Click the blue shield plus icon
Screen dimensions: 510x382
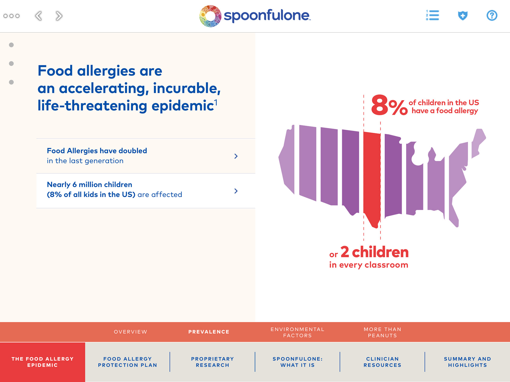(x=462, y=15)
